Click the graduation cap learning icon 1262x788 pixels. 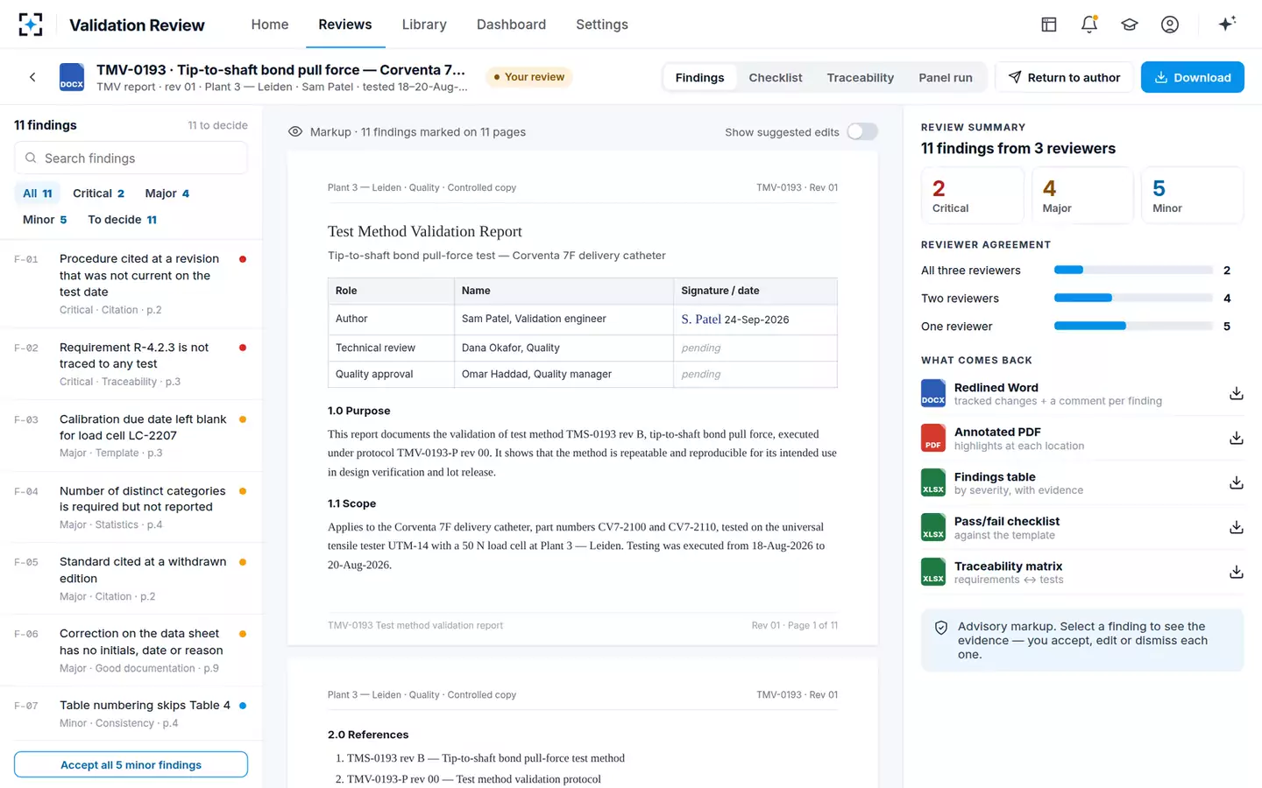click(x=1130, y=25)
